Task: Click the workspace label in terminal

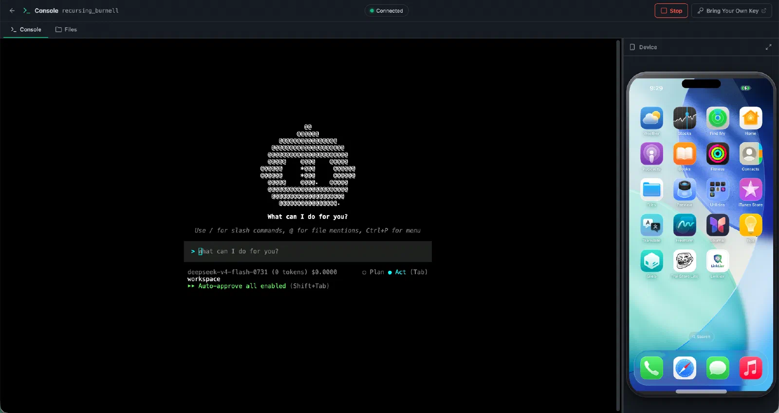Action: 204,279
